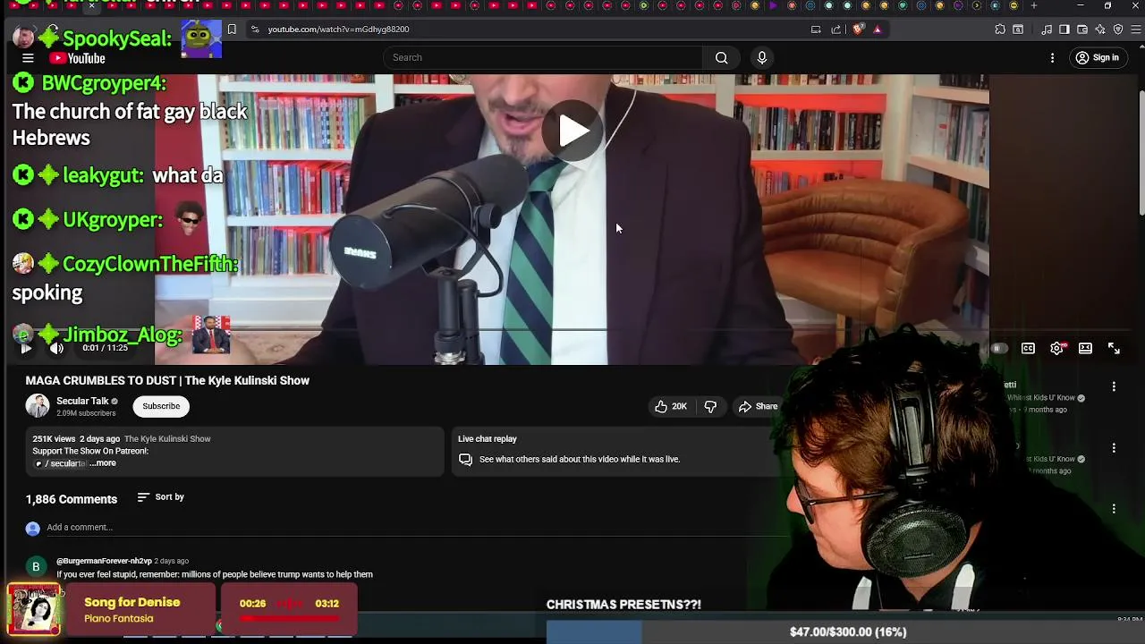Start voice search with microphone icon
This screenshot has height=644, width=1145.
pyautogui.click(x=762, y=57)
